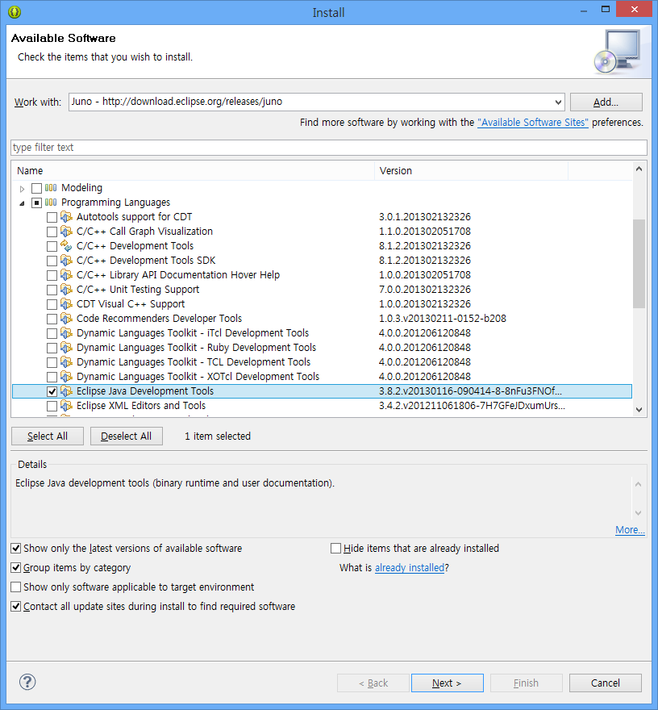The image size is (658, 710).
Task: Focus the type filter text field
Action: (x=329, y=148)
